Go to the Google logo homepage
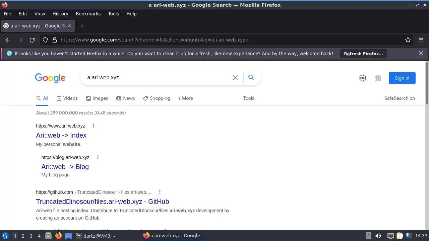The height and width of the screenshot is (241, 429). [x=50, y=78]
